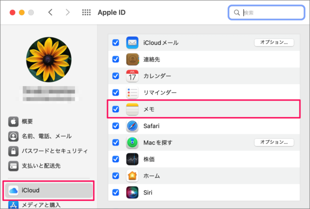
Task: Disable the Macを探す checkbox
Action: pos(116,142)
